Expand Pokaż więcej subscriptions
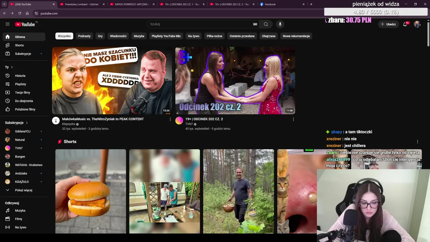The width and height of the screenshot is (430, 242). (x=24, y=190)
